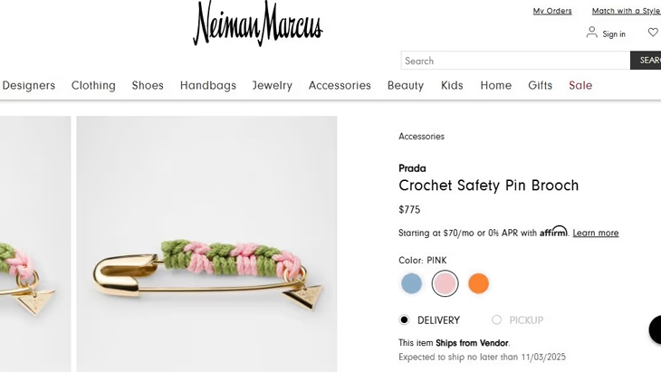Select the PICKUP radio option
The width and height of the screenshot is (661, 372).
496,320
